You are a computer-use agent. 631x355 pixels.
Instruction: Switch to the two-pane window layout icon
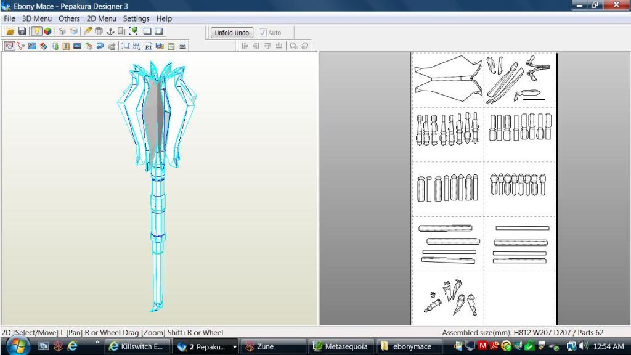point(147,31)
